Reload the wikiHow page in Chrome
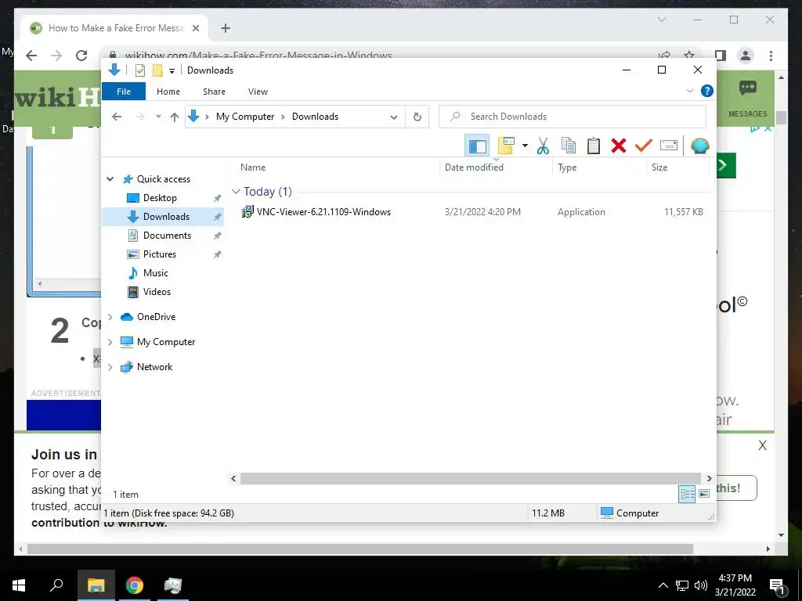Image resolution: width=802 pixels, height=601 pixels. click(x=81, y=56)
